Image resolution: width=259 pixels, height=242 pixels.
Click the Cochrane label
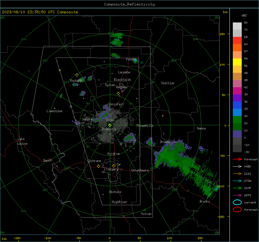pyautogui.click(x=94, y=161)
